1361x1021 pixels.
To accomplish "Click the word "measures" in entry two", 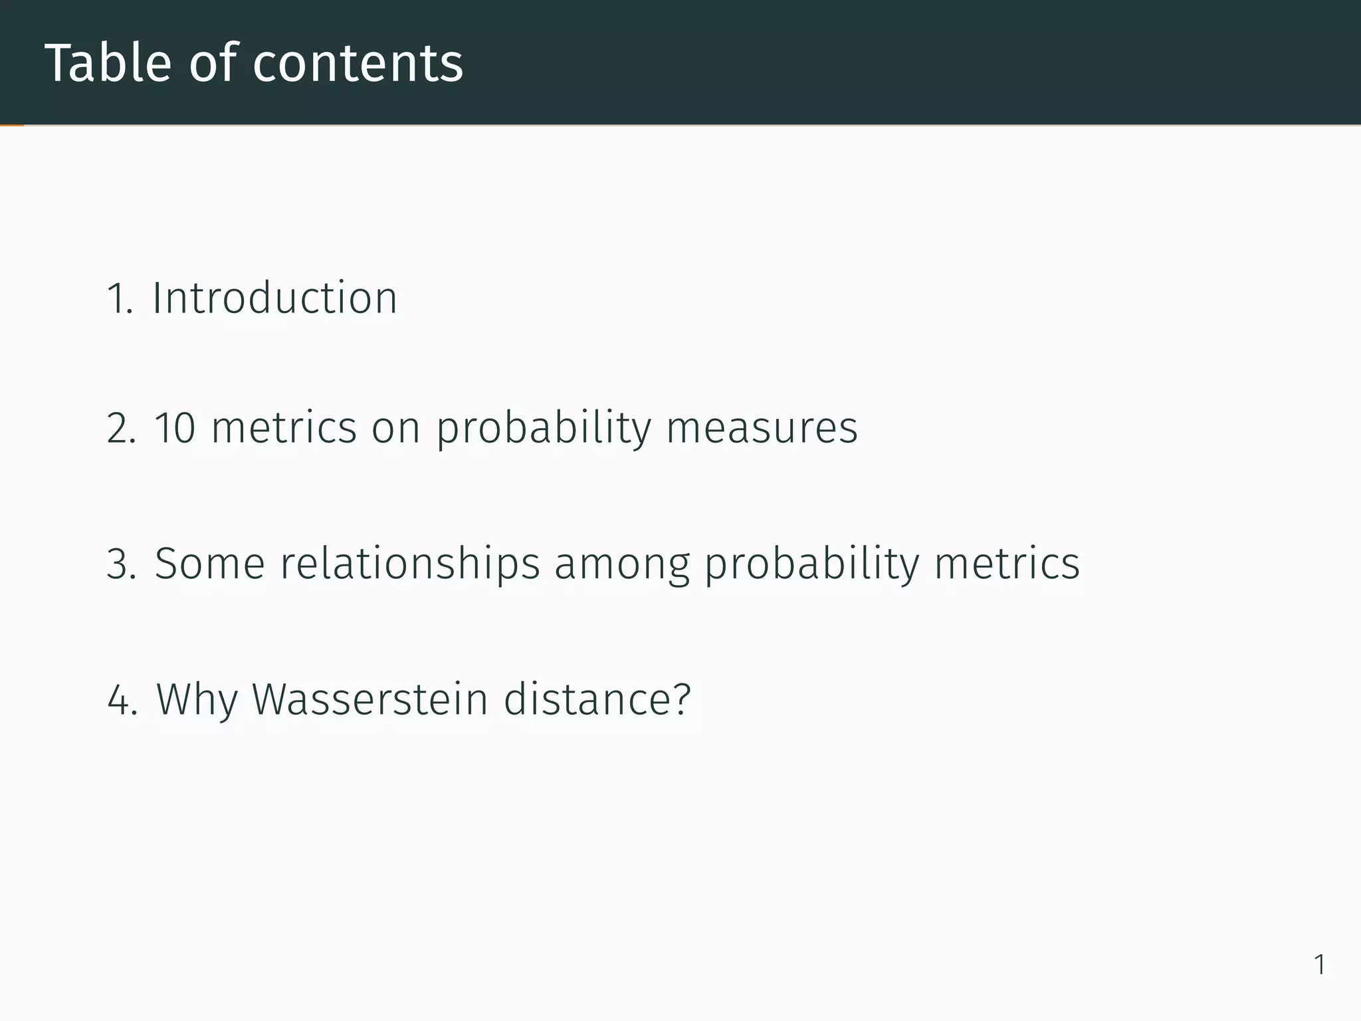I will tap(762, 427).
